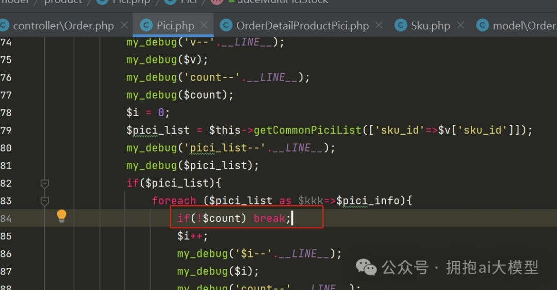
Task: Click '$pici_info' variable on line 83
Action: click(x=368, y=201)
